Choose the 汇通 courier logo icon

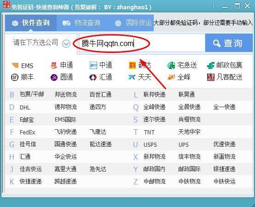(x=93, y=77)
